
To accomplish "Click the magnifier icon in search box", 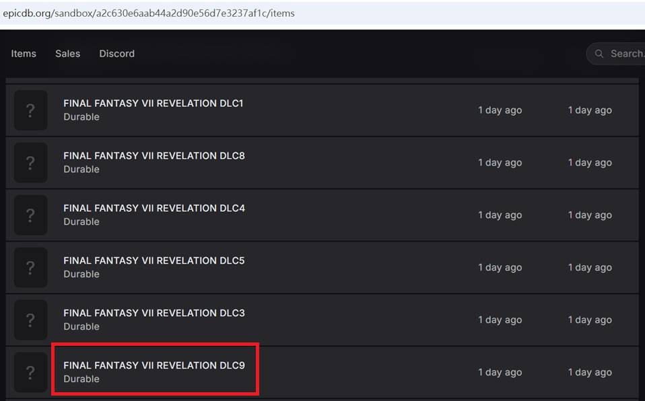I will (599, 54).
